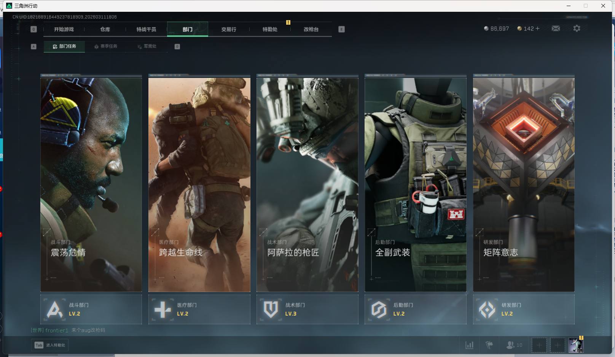Click the player avatar with level 60
The image size is (615, 357).
coord(575,345)
